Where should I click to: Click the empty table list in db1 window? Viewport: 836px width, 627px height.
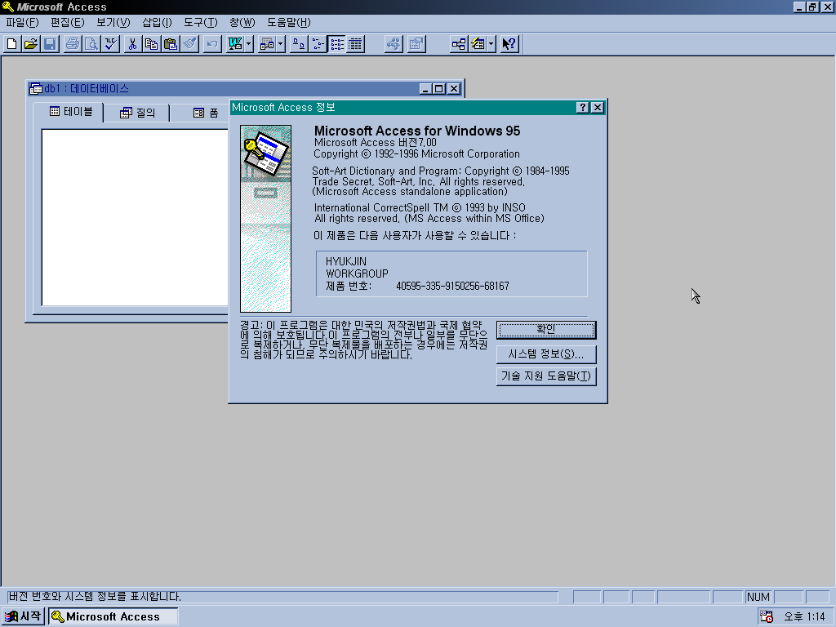[x=135, y=217]
